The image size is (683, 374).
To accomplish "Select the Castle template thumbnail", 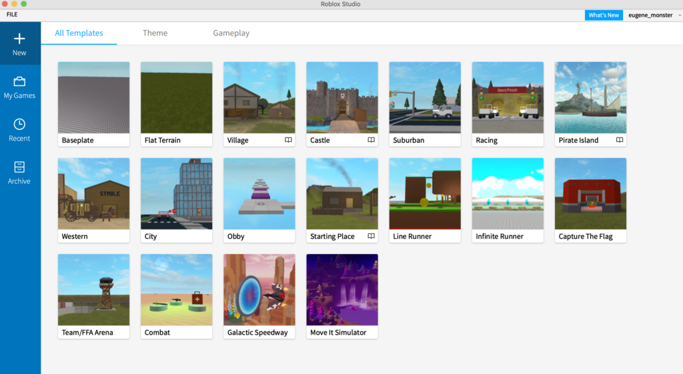I will pos(342,97).
